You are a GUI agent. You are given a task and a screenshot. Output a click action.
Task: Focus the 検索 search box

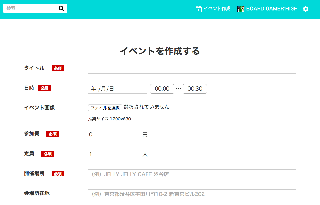point(30,8)
